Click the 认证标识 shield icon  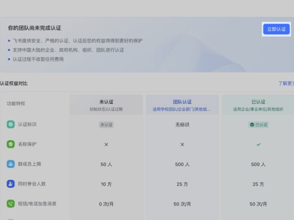point(11,125)
